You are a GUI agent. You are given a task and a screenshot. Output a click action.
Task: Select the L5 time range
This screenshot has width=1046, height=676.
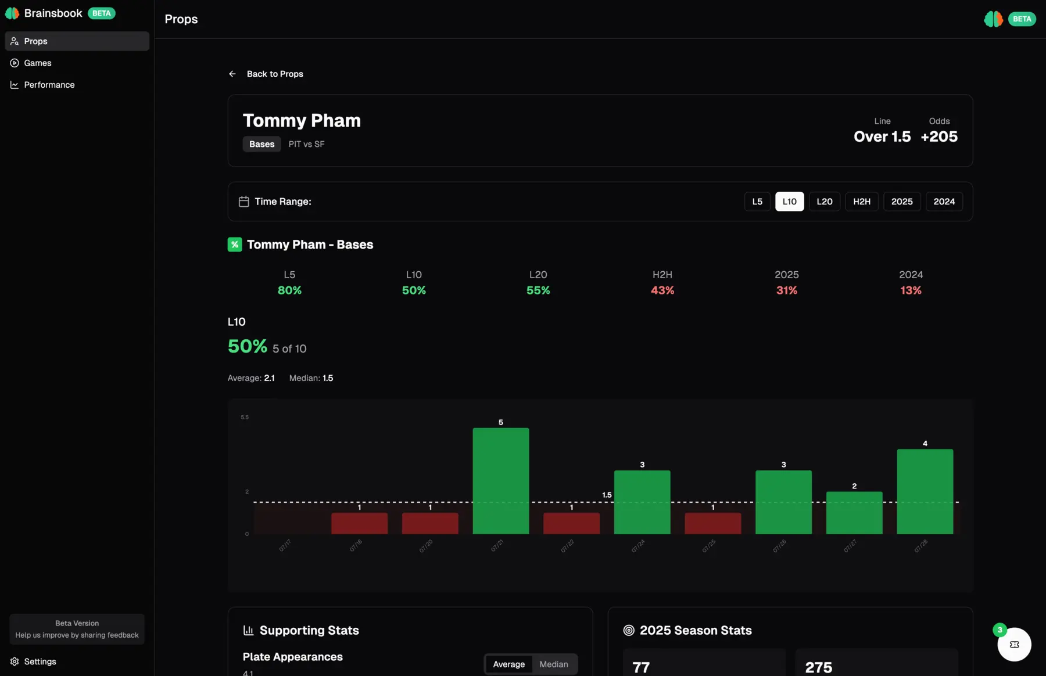[x=757, y=202]
